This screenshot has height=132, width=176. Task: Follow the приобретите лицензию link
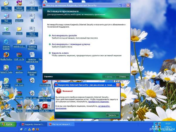click(99, 101)
